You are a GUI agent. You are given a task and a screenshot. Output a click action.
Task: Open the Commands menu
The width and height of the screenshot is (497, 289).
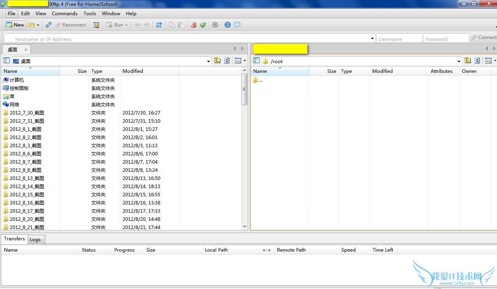tap(64, 13)
